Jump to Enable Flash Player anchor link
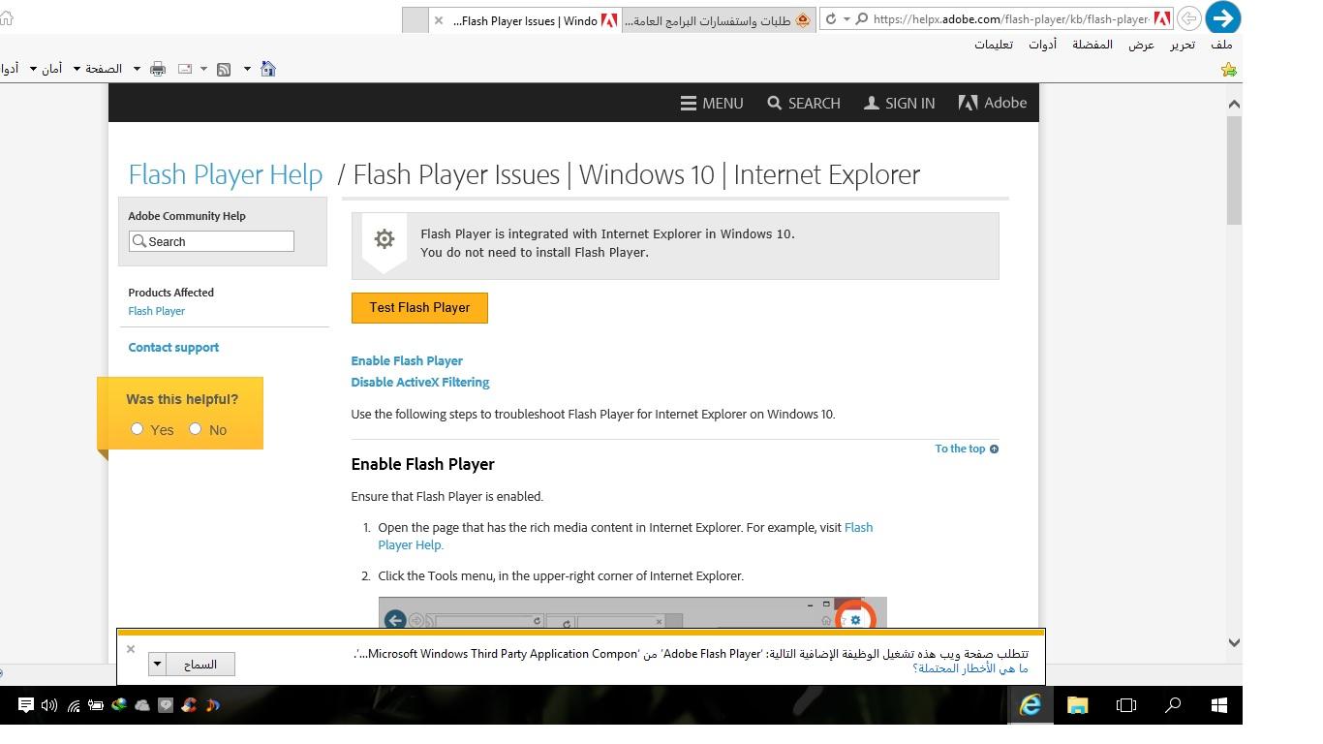Viewport: 1323px width, 744px height. (x=407, y=360)
